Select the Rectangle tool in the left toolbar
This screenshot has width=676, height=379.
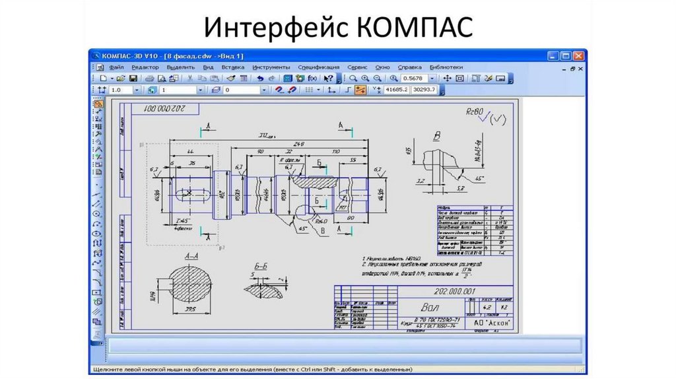[x=98, y=293]
